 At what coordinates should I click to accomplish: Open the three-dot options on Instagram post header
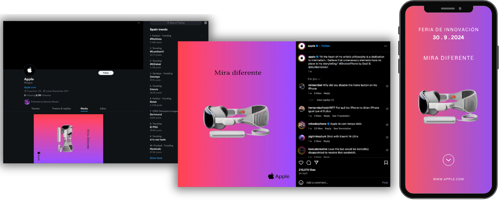coord(386,46)
